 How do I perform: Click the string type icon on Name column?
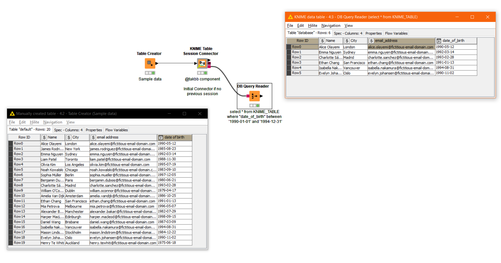click(323, 40)
